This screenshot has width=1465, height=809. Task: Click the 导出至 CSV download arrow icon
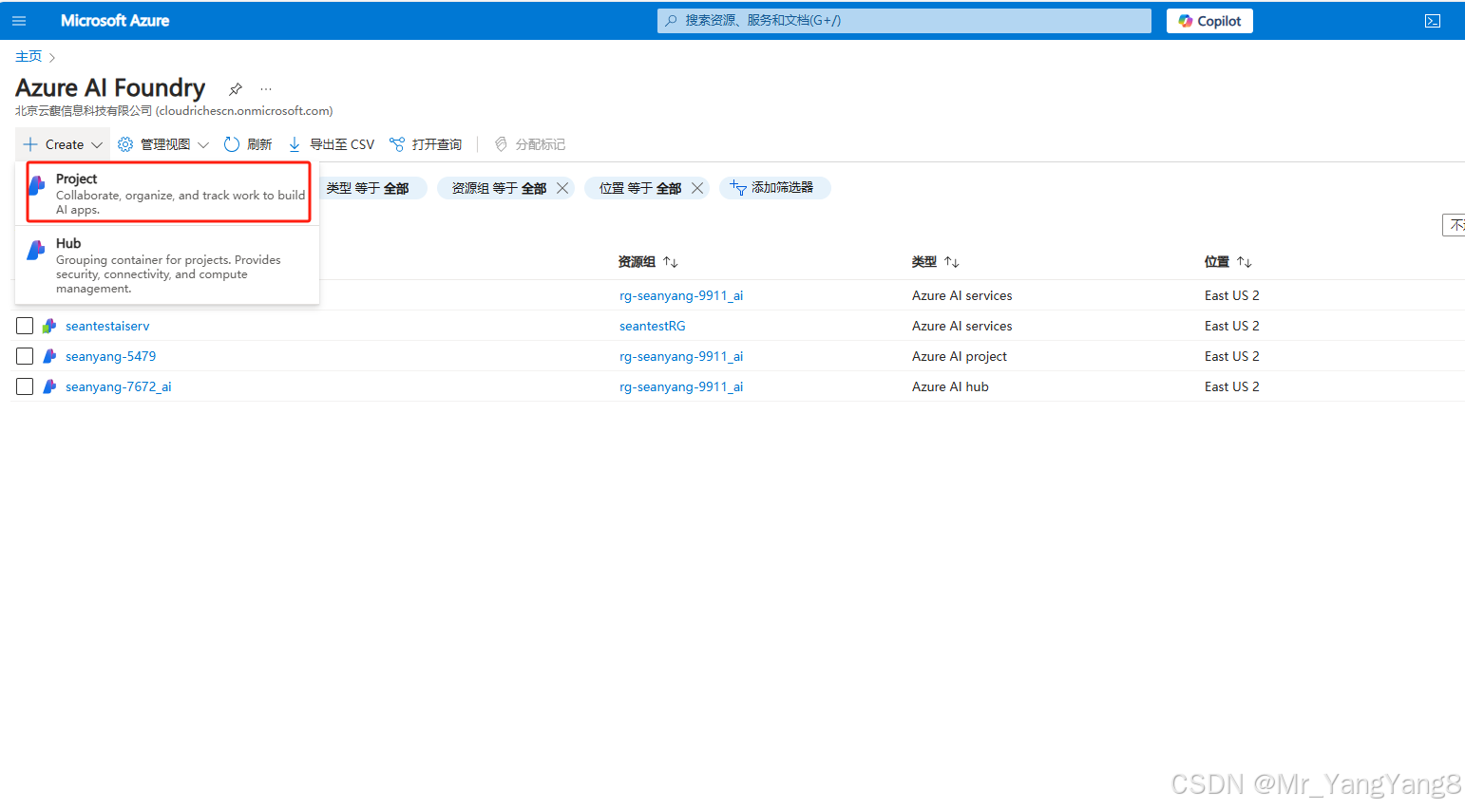(x=295, y=144)
